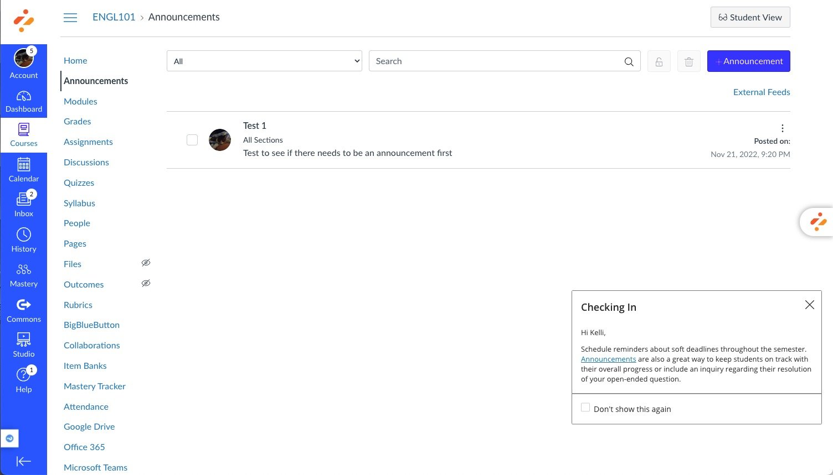The image size is (833, 475).
Task: Open Mastery from global navigation
Action: click(24, 275)
